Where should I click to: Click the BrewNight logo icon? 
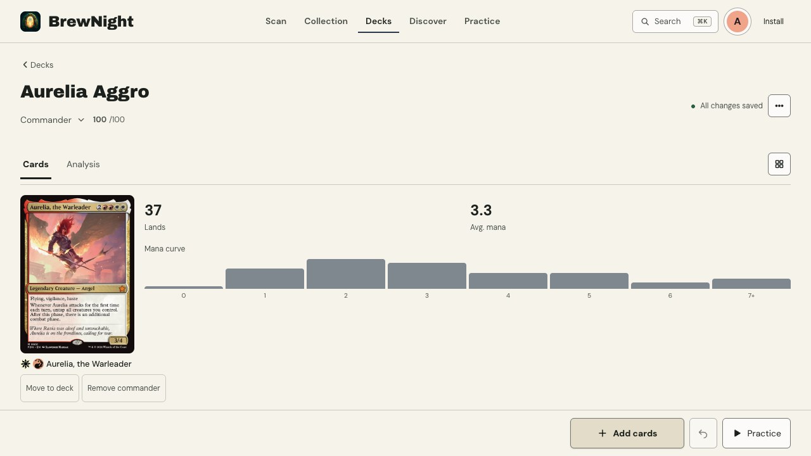click(30, 22)
